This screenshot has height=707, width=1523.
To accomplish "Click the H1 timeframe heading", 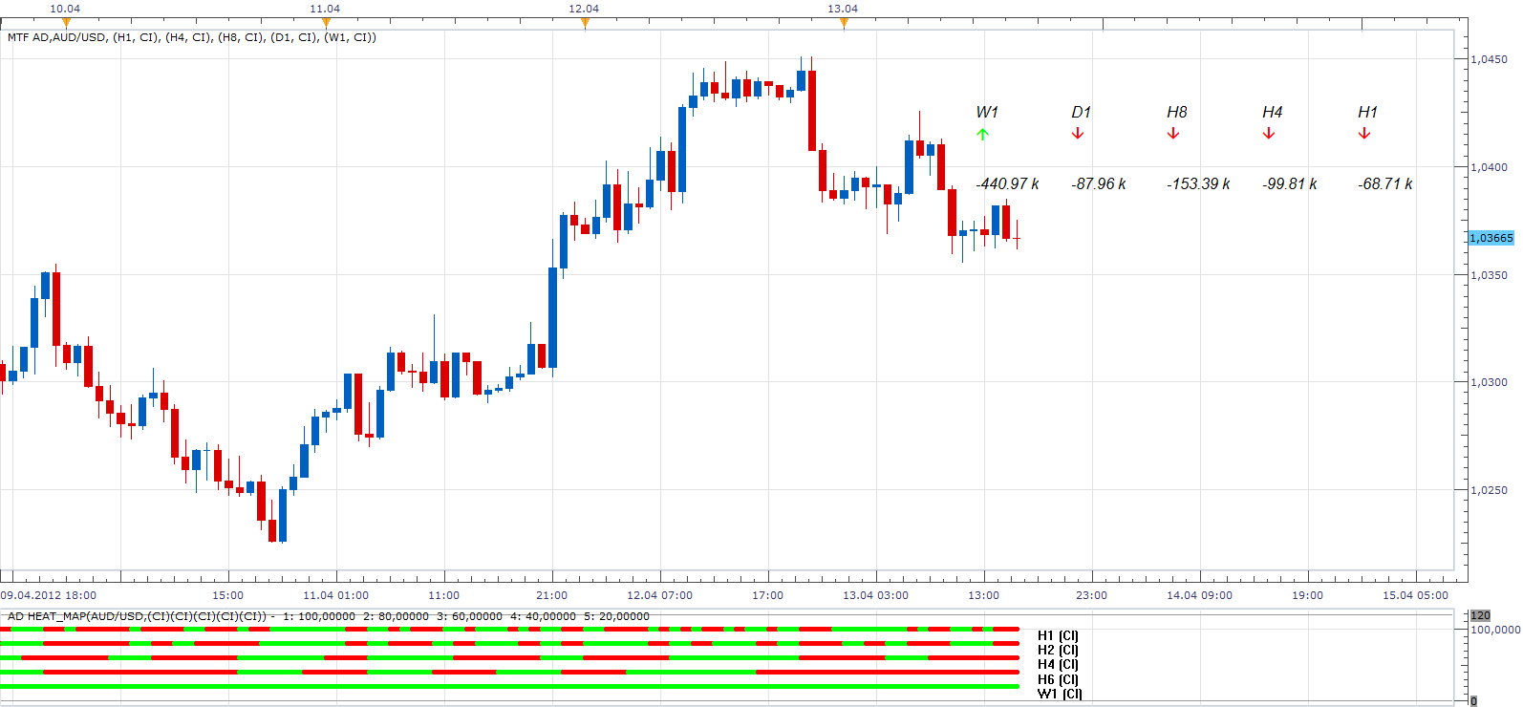I will (x=1367, y=112).
